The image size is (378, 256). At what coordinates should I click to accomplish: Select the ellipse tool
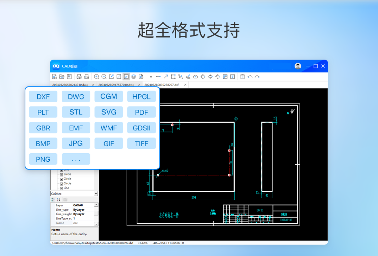tap(210, 77)
